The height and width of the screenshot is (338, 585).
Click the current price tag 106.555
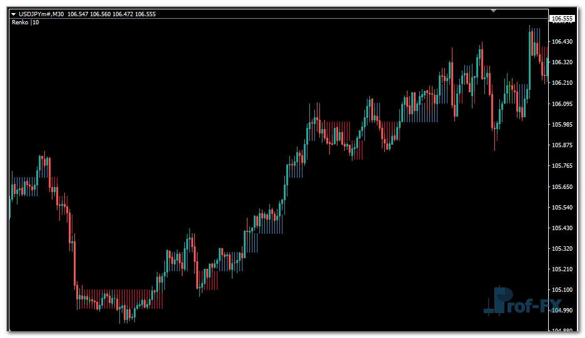562,19
